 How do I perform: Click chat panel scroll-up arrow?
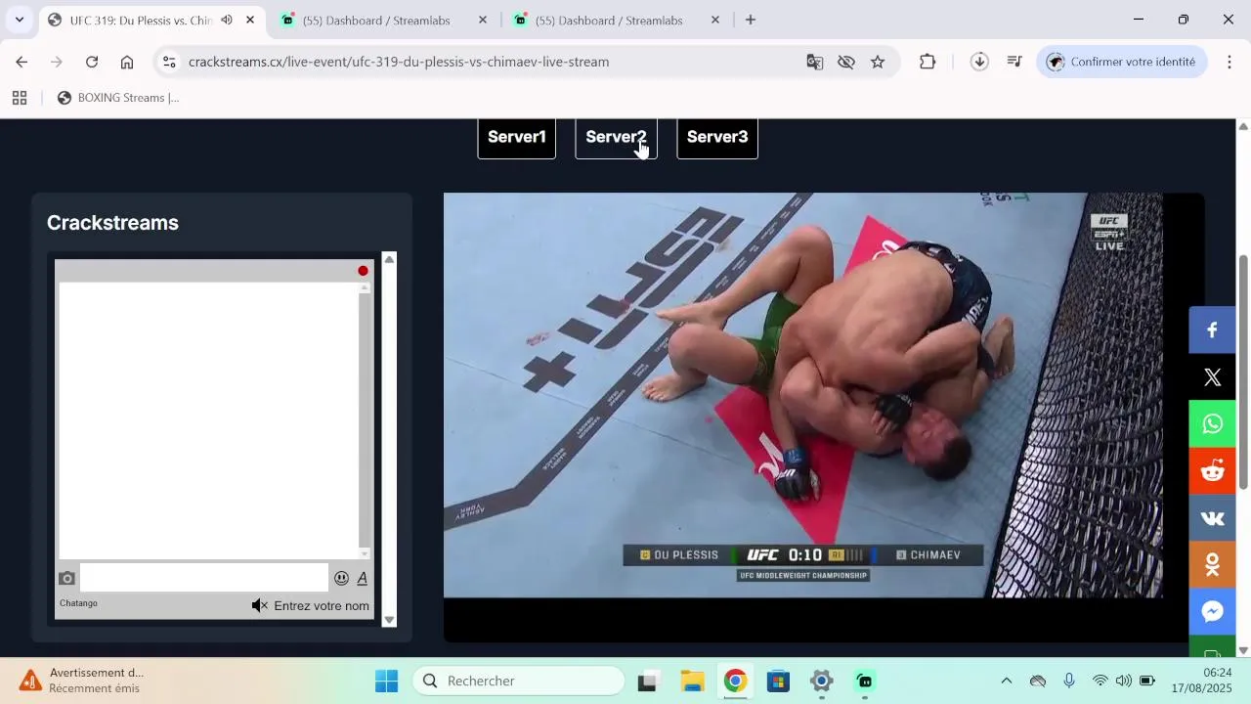point(389,259)
